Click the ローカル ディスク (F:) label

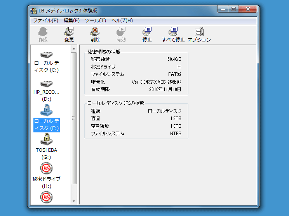pyautogui.click(x=47, y=125)
